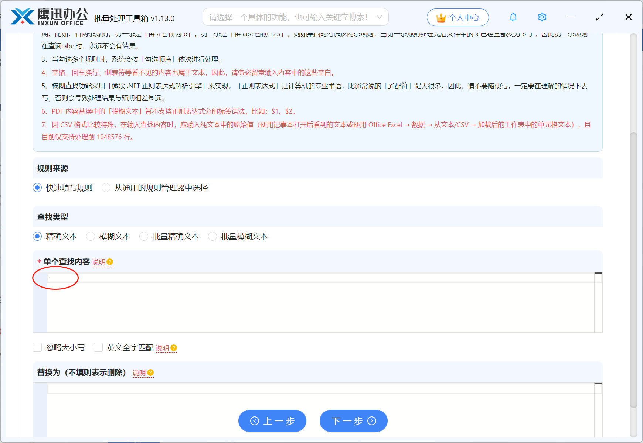Click the 下一步 button
The image size is (643, 443).
pyautogui.click(x=353, y=420)
